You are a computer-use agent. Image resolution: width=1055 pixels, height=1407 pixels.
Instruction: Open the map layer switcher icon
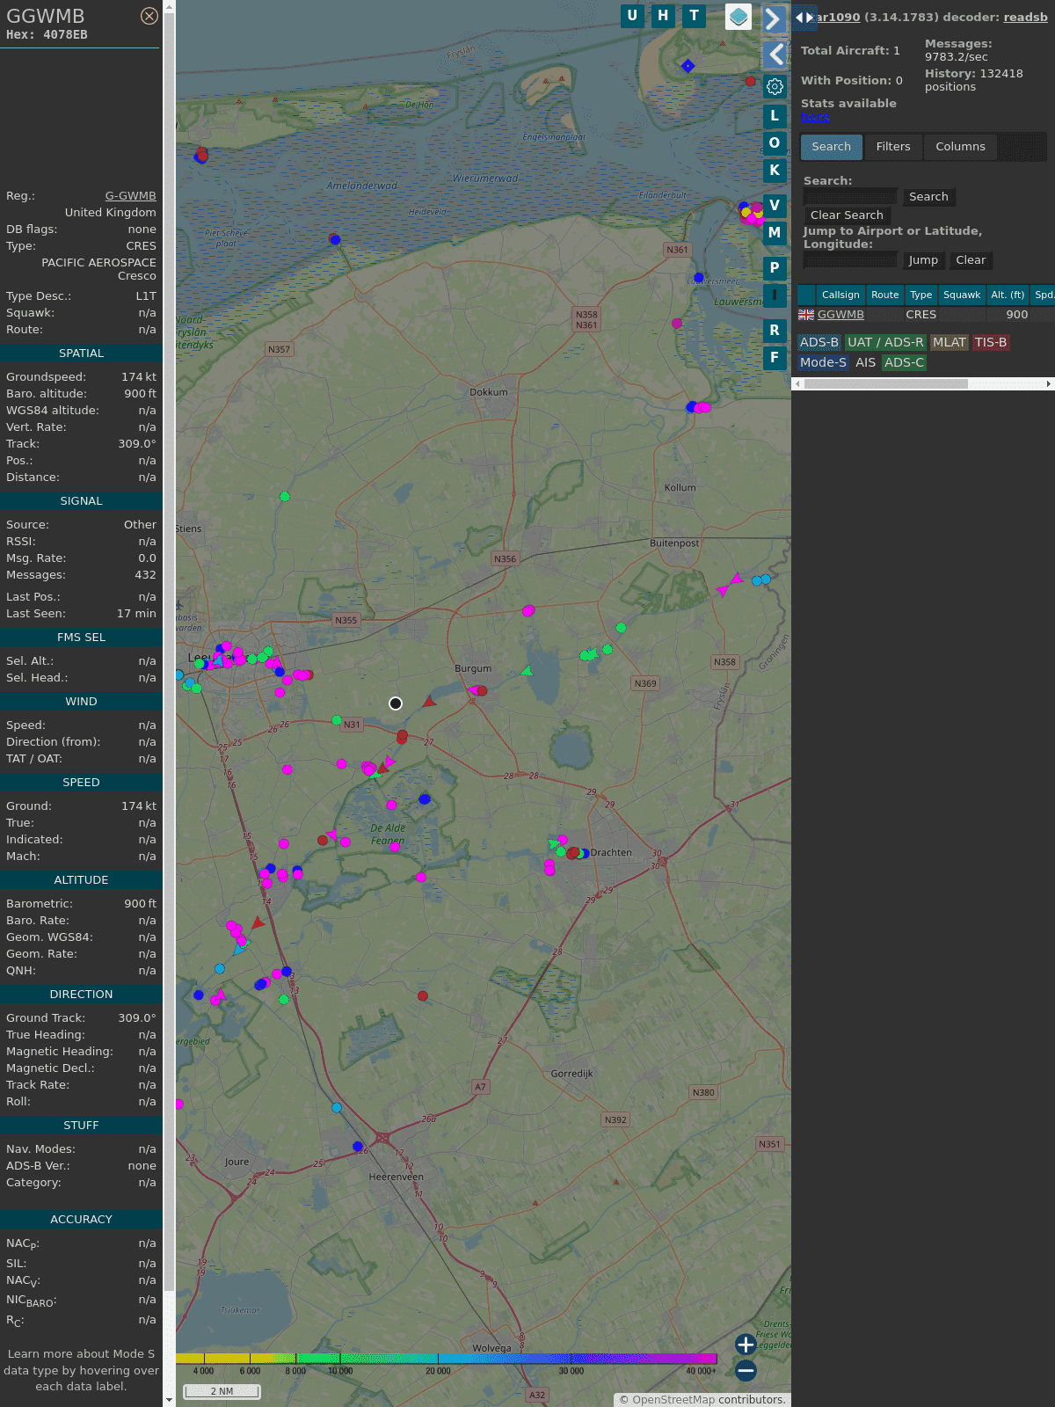[x=738, y=17]
